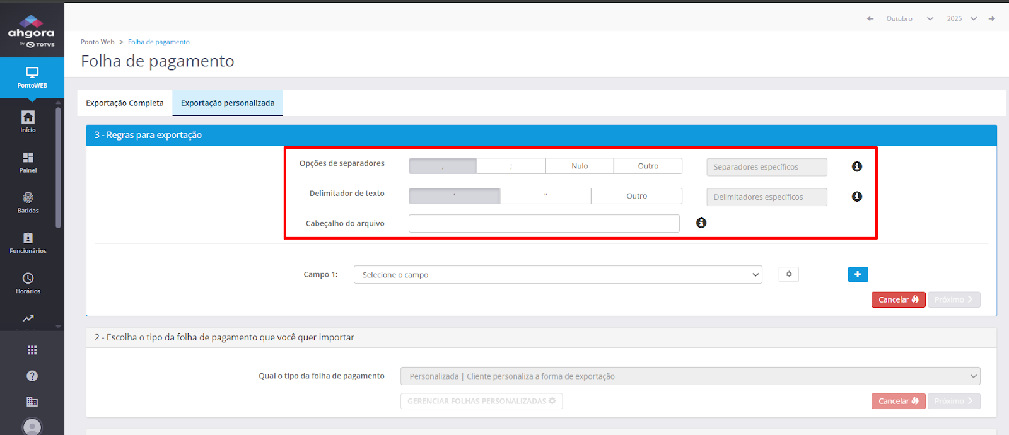Select Outro text delimiter option
Viewport: 1009px width, 435px height.
(x=637, y=196)
